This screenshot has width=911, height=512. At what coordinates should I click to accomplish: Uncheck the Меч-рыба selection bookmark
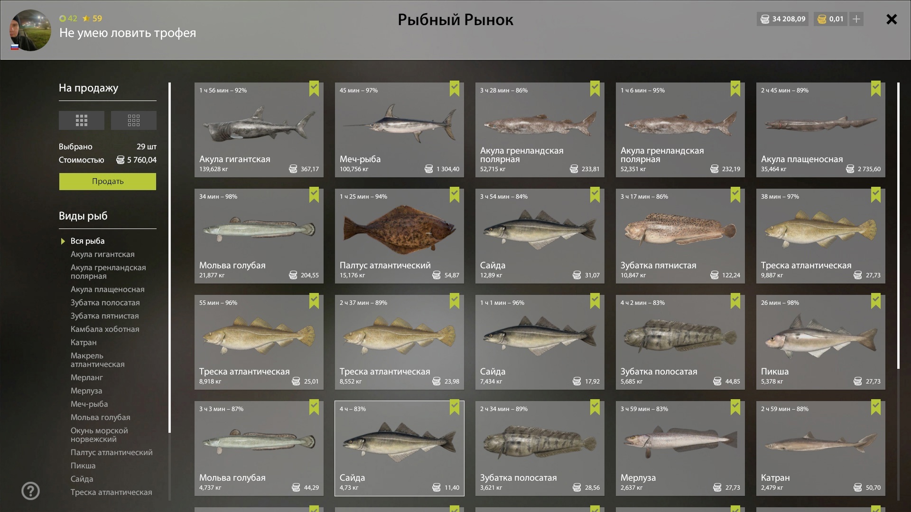[x=455, y=89]
